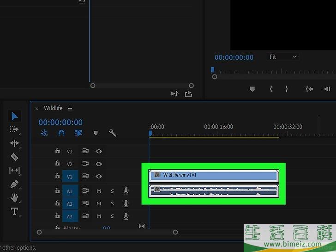Target the V3 track label
The image size is (336, 252).
(x=69, y=152)
